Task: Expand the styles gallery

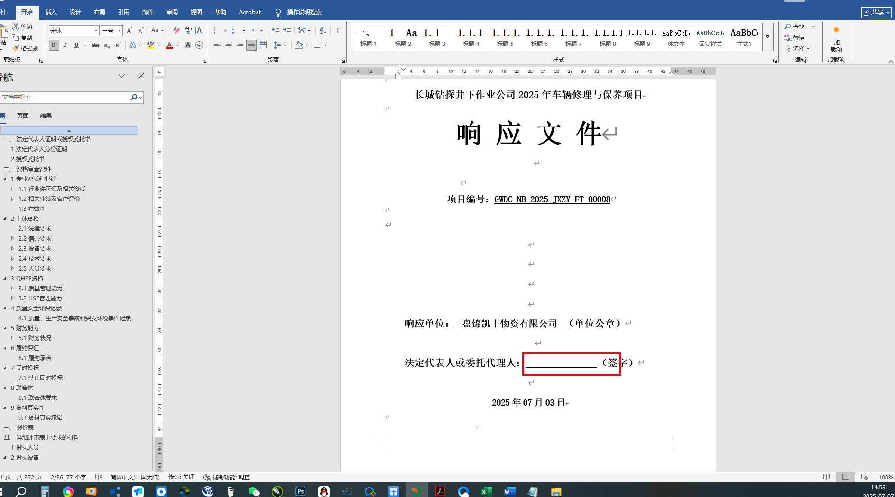Action: [768, 36]
